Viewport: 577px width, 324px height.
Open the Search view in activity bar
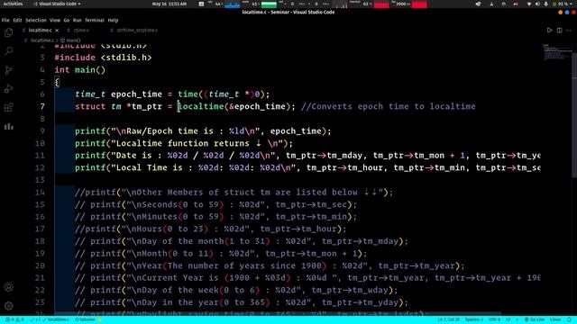coord(8,50)
